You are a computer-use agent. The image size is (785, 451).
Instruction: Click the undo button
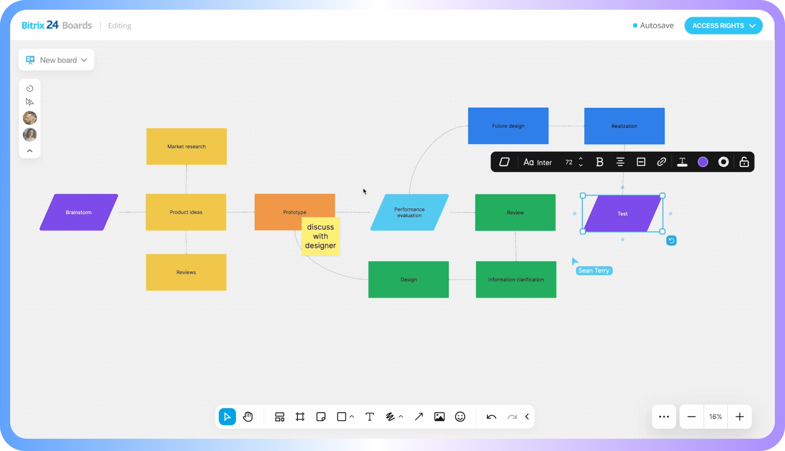(491, 417)
